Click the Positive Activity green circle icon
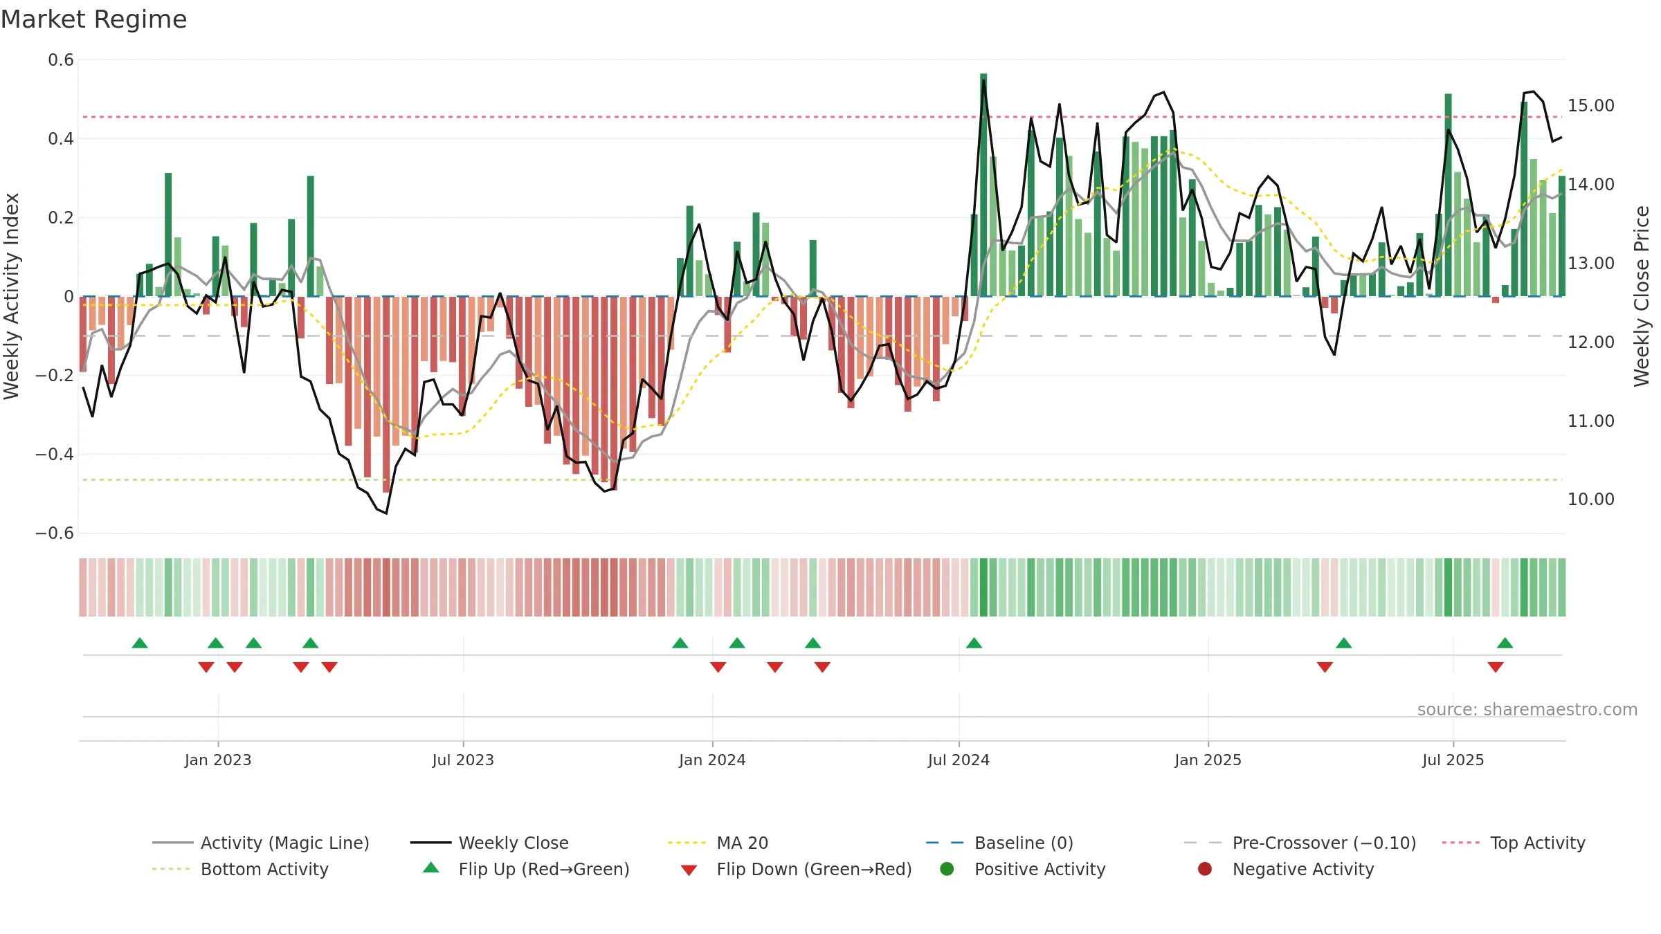Image resolution: width=1661 pixels, height=934 pixels. (x=947, y=869)
